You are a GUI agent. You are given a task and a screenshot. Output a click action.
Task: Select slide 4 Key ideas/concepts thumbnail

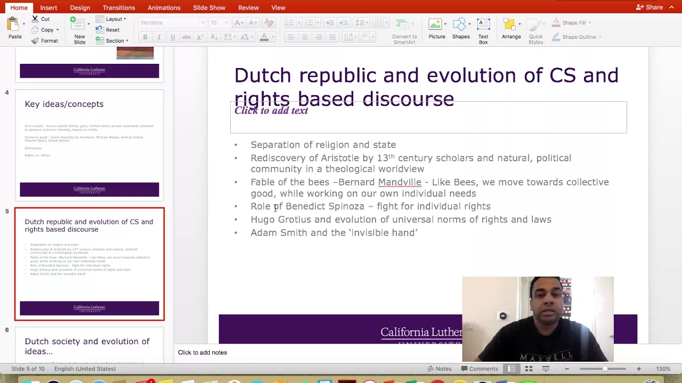(90, 145)
